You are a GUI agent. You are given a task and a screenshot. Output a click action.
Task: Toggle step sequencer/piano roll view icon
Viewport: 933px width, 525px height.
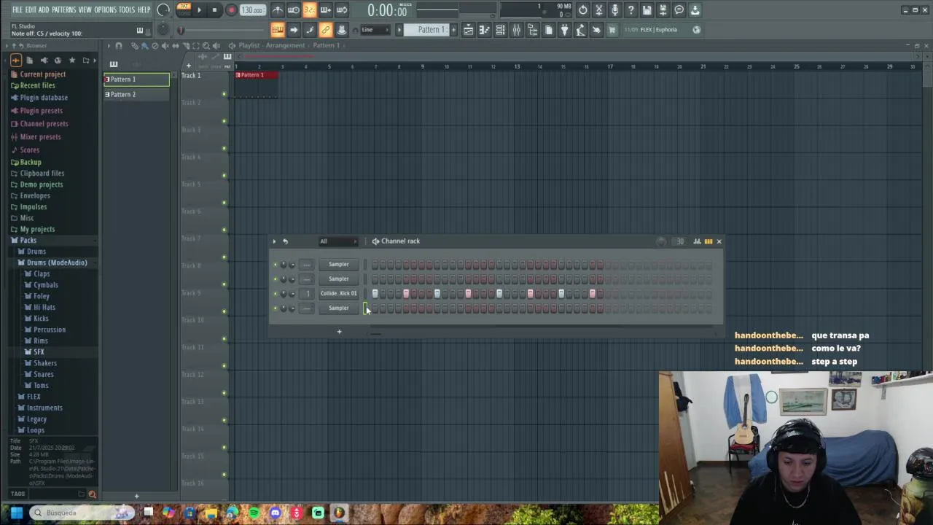point(708,241)
